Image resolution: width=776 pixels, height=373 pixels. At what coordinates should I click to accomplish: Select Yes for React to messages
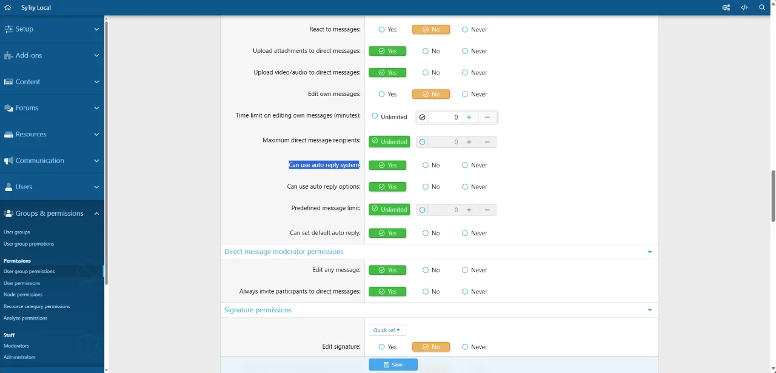click(387, 29)
